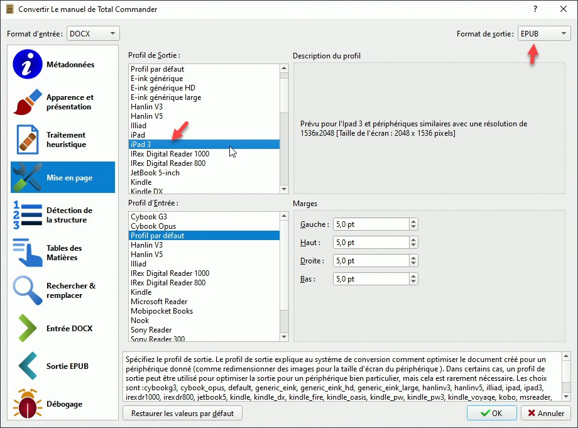Choose Nook in the Profil d'Entrée list
578x428 pixels.
pyautogui.click(x=139, y=321)
